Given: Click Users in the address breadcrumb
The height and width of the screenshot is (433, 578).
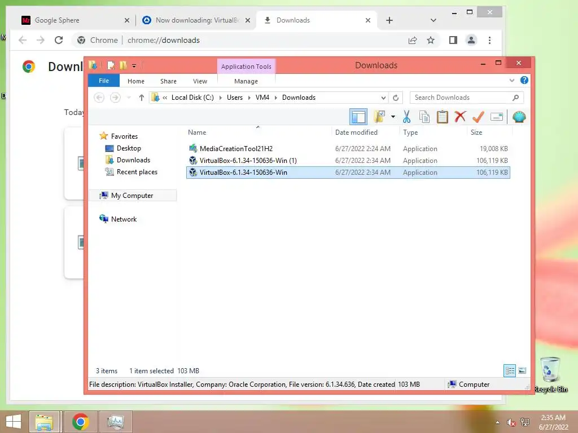Looking at the screenshot, I should click(235, 98).
